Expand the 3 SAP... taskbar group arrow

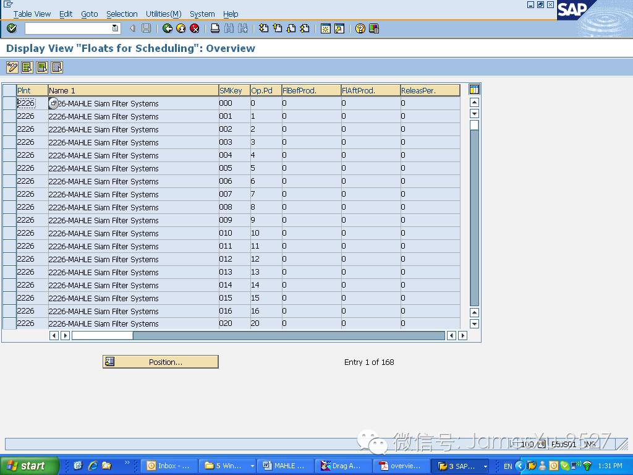485,466
